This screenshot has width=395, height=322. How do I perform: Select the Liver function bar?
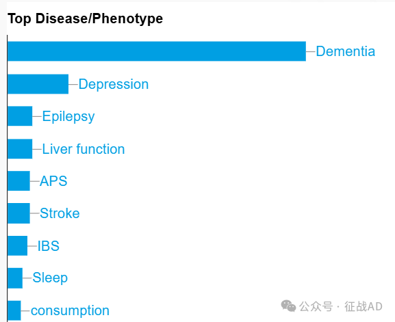click(x=20, y=148)
